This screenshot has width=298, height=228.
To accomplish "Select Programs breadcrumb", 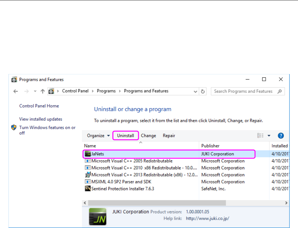I will click(x=106, y=91).
